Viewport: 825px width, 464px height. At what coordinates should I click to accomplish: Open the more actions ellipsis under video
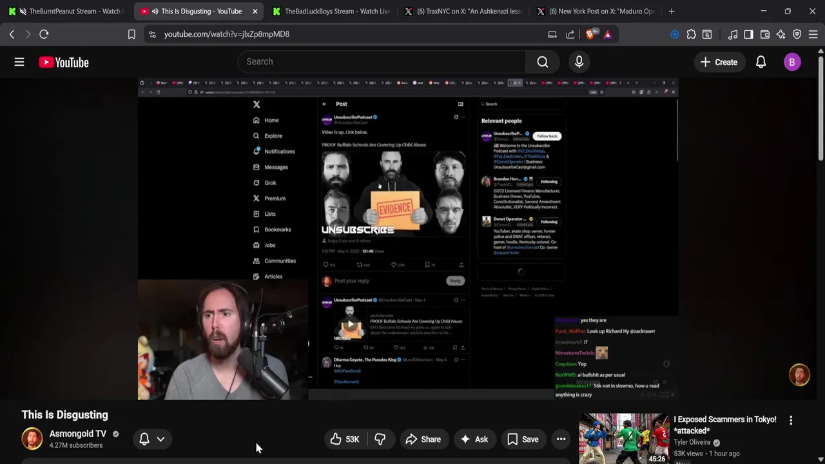pos(561,440)
